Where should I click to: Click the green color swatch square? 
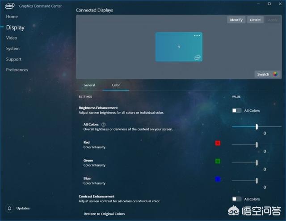[x=218, y=161]
